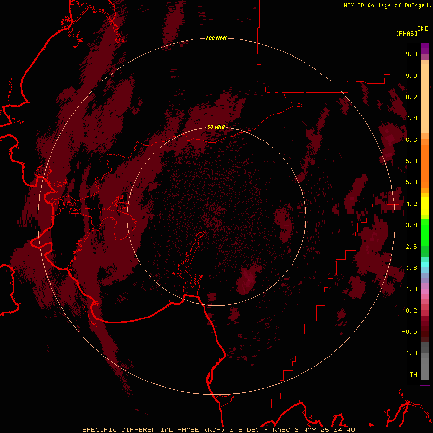Viewport: 433px width, 433px height.
Task: Click the orange legend color band
Action: 425,166
